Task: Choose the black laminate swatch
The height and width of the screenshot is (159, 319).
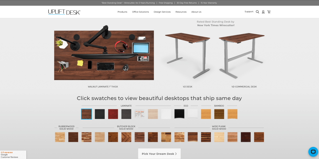Action: 100,114
